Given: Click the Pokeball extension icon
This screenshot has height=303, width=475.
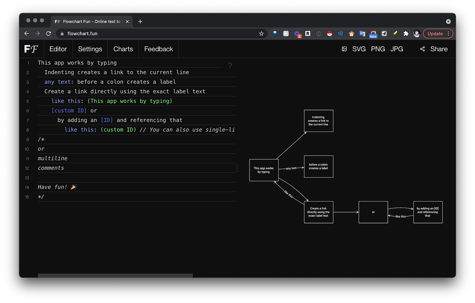Looking at the screenshot, I should pyautogui.click(x=329, y=33).
